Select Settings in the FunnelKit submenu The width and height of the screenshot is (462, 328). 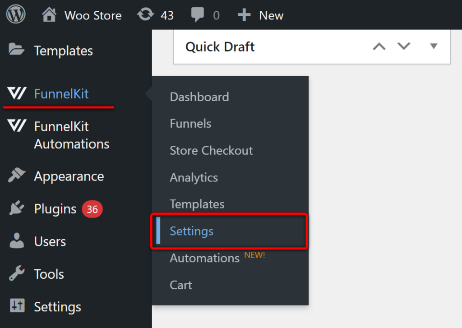coord(191,231)
